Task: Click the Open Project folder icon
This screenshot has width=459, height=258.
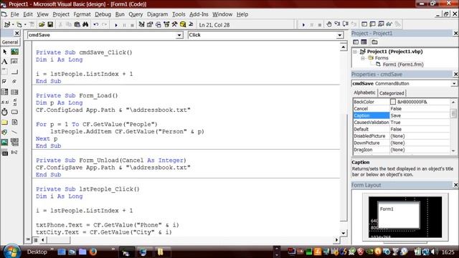Action: click(42, 25)
